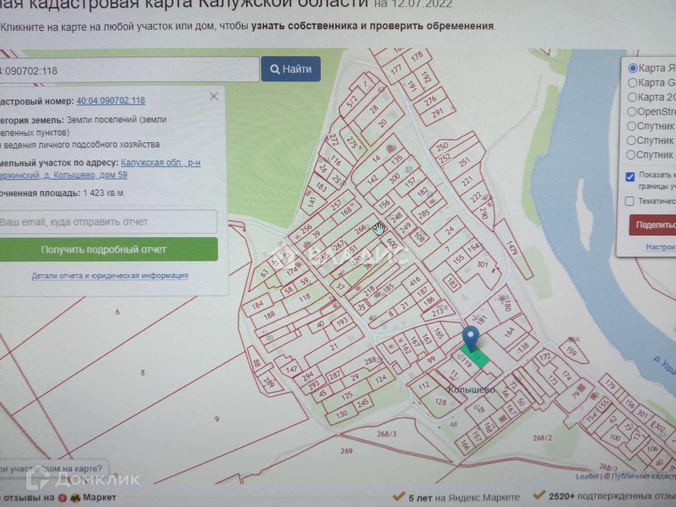Viewport: 676px width, 507px height.
Task: Open Детали отчета и юридическая информация link
Action: tap(110, 275)
